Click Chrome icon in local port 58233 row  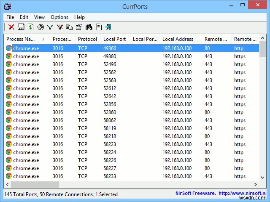click(x=9, y=176)
